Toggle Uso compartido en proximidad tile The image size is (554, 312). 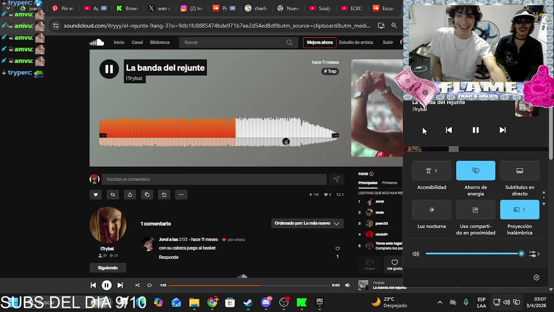pyautogui.click(x=476, y=210)
